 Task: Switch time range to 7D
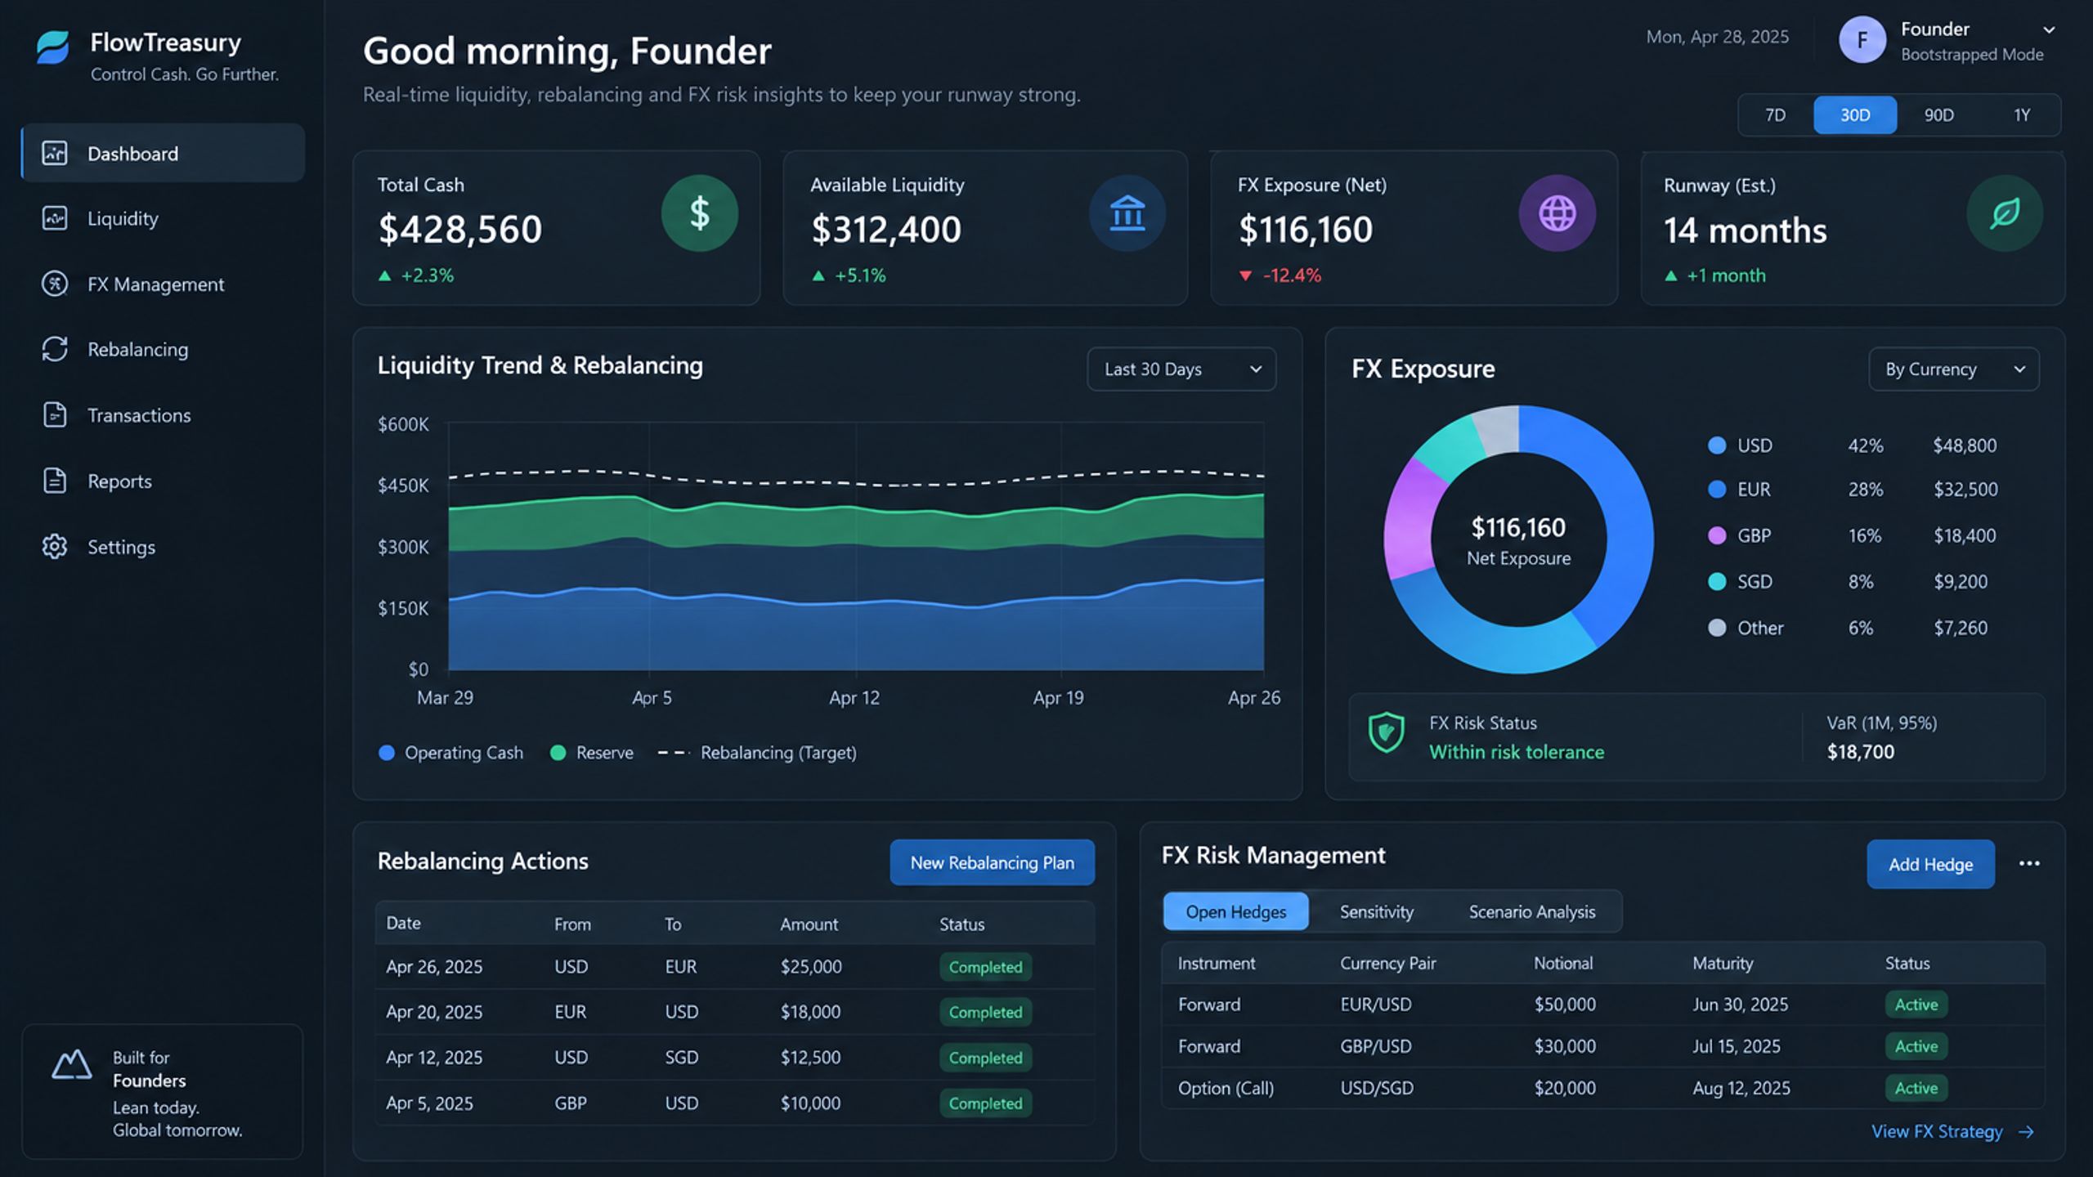[1775, 115]
